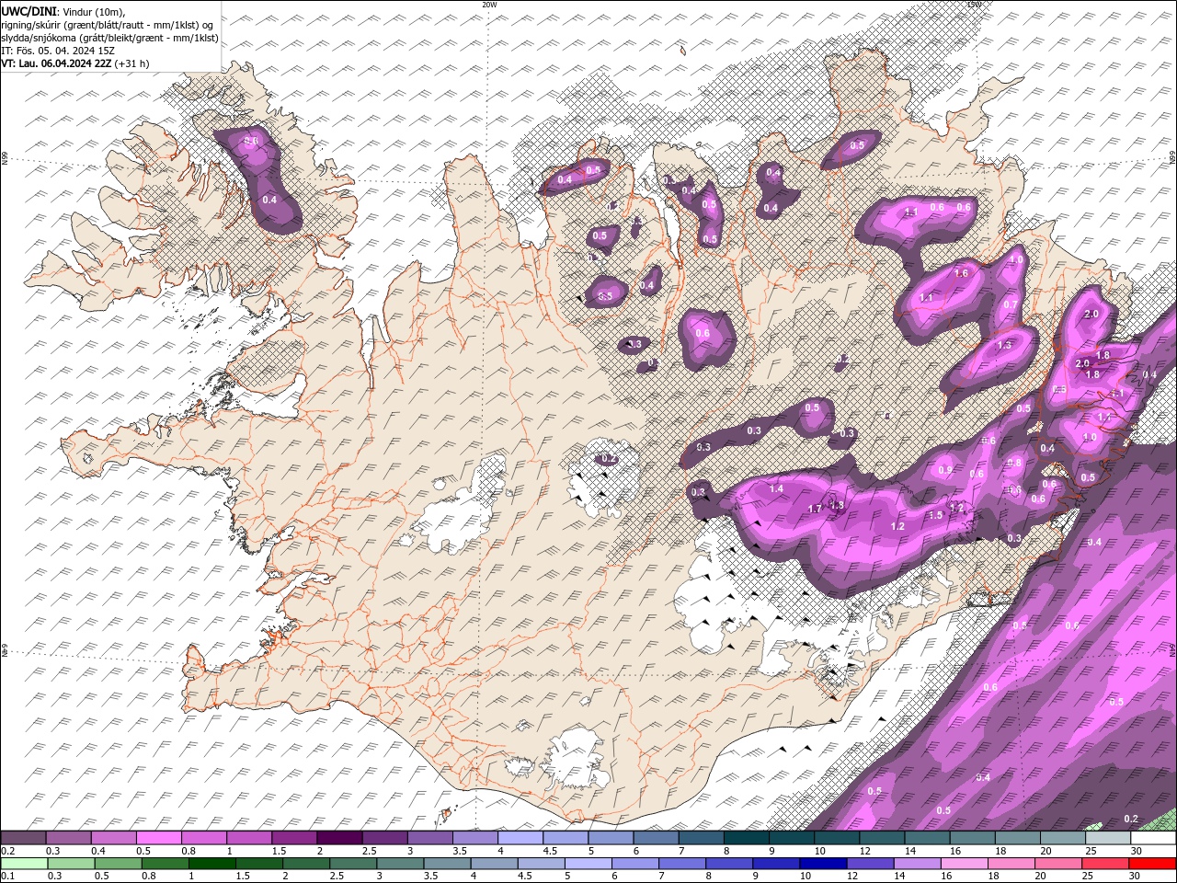The image size is (1177, 883).
Task: Click the 'UWC/DINI: Vindur (10m),' title line
Action: pyautogui.click(x=63, y=10)
